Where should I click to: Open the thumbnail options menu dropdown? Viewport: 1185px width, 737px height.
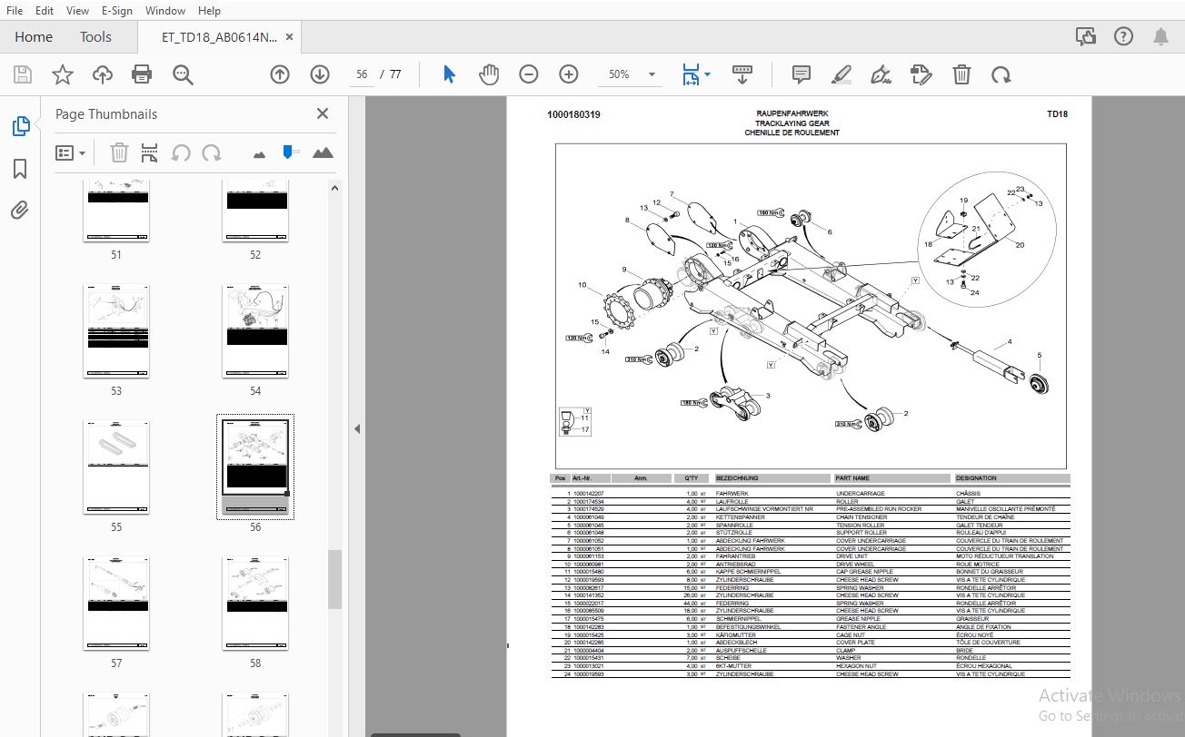click(x=70, y=152)
